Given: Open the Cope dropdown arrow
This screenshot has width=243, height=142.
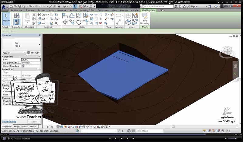Looking at the screenshot, I should pyautogui.click(x=48, y=15).
